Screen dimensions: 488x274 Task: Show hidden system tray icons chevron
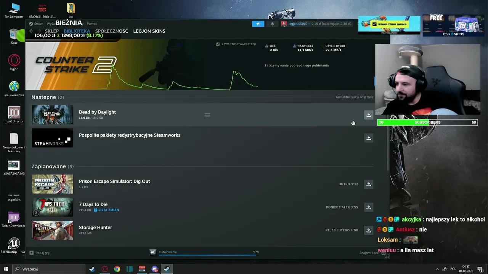437,269
